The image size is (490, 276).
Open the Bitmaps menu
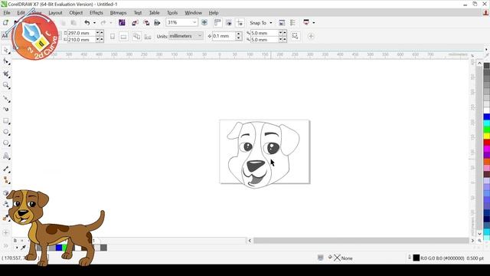pos(118,12)
